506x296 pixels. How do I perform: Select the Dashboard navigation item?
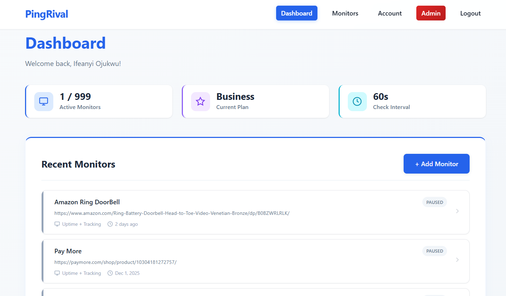(x=297, y=13)
